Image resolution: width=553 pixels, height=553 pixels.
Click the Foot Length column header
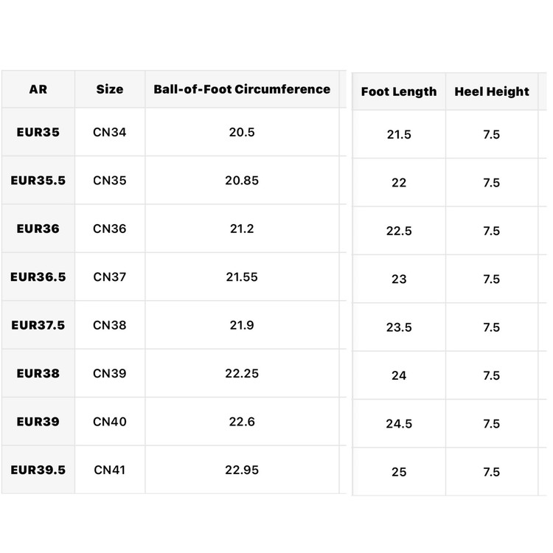pyautogui.click(x=399, y=91)
